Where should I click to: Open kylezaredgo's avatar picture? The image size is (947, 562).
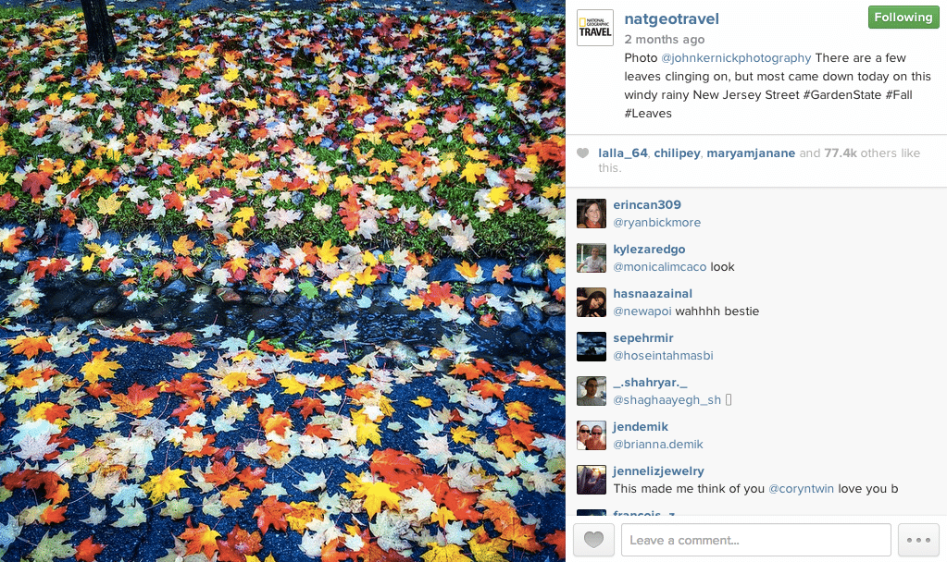[592, 258]
